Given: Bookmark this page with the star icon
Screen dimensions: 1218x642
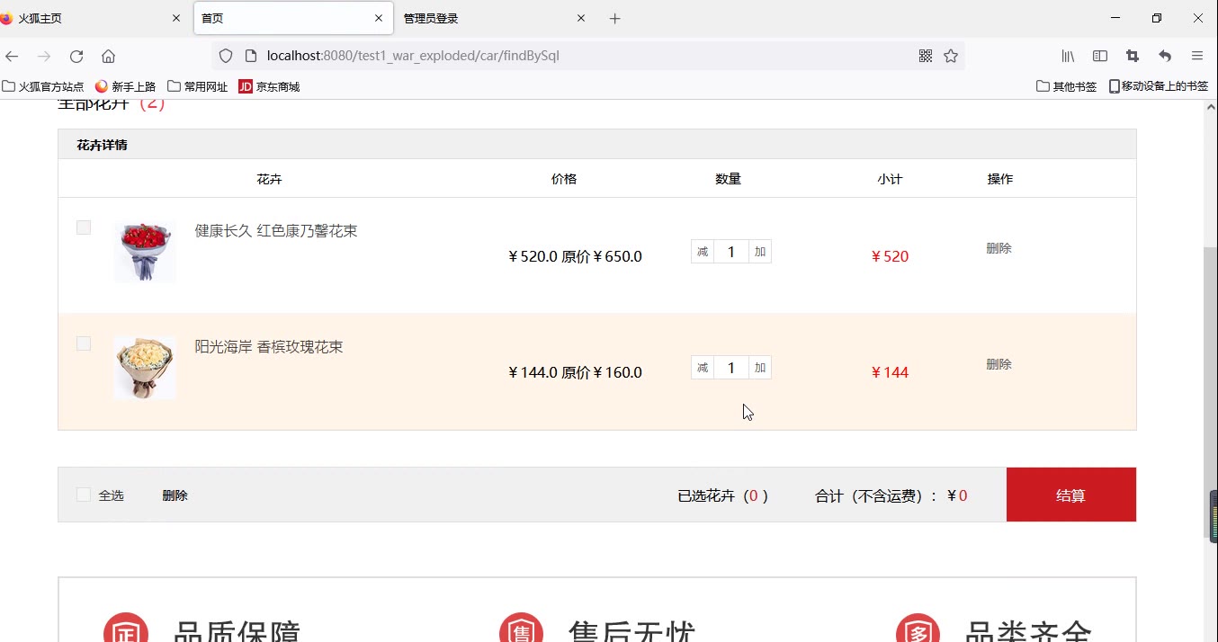Looking at the screenshot, I should [951, 56].
